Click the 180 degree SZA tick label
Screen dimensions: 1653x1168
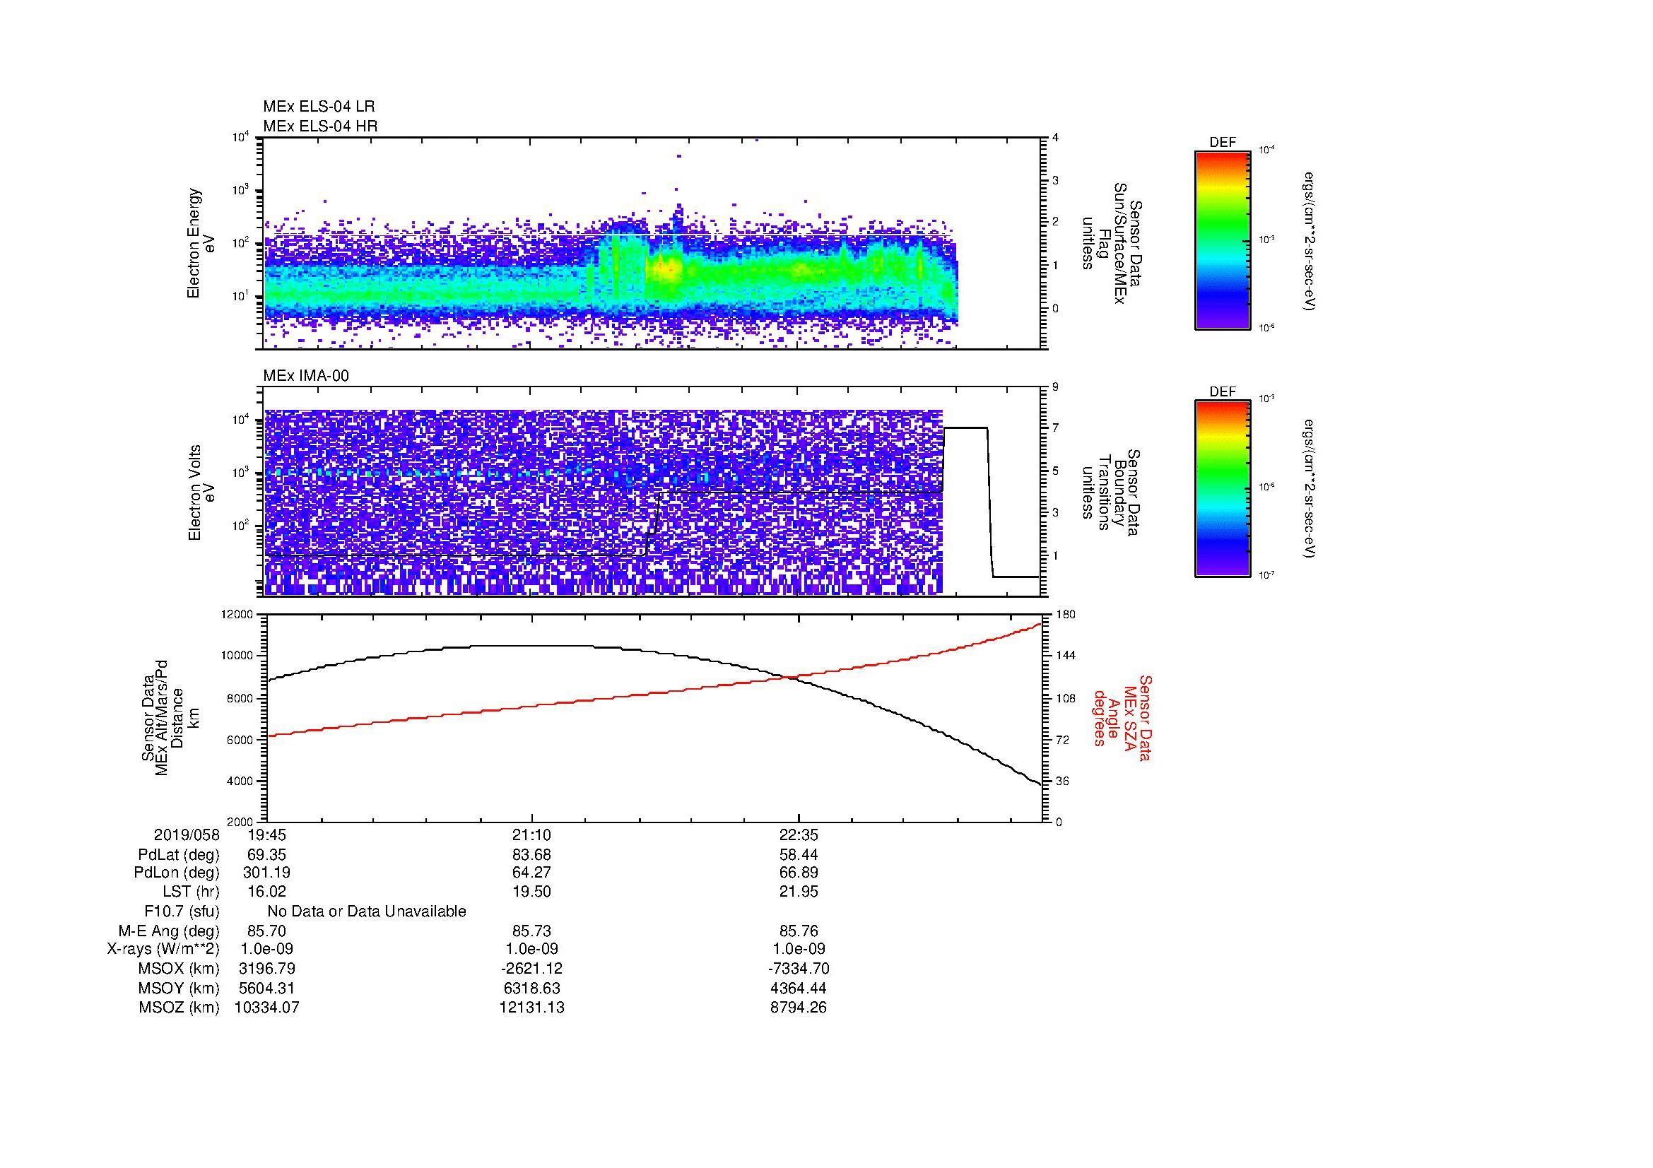pyautogui.click(x=1065, y=615)
